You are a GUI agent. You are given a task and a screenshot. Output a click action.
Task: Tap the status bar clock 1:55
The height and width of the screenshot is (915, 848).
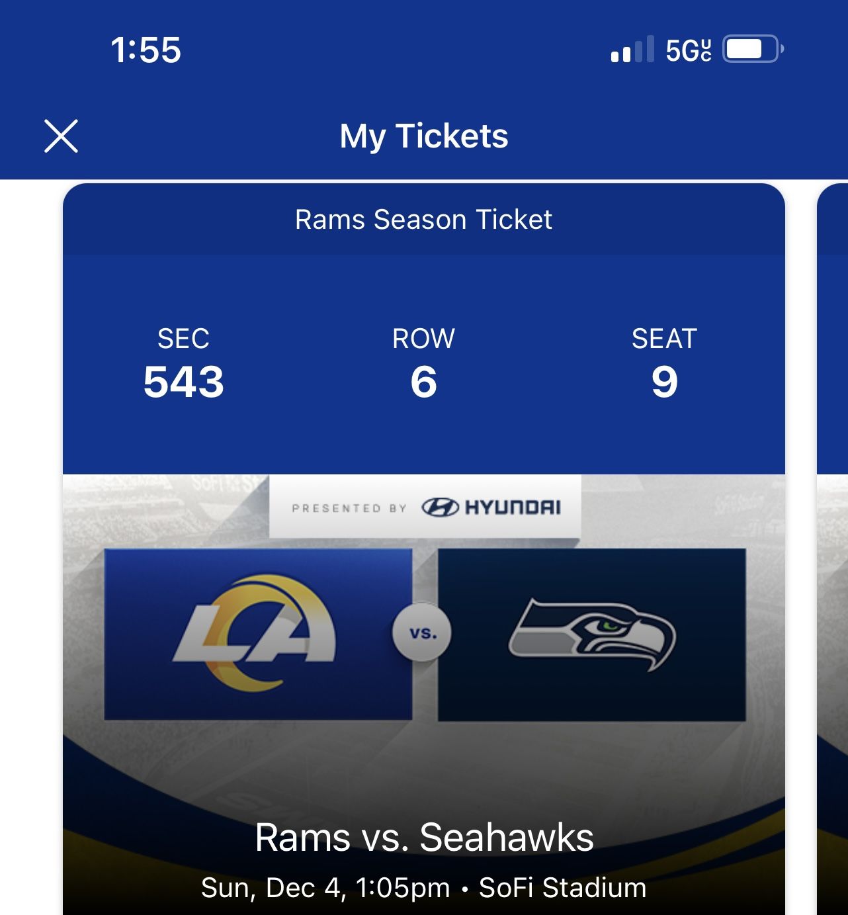click(146, 50)
